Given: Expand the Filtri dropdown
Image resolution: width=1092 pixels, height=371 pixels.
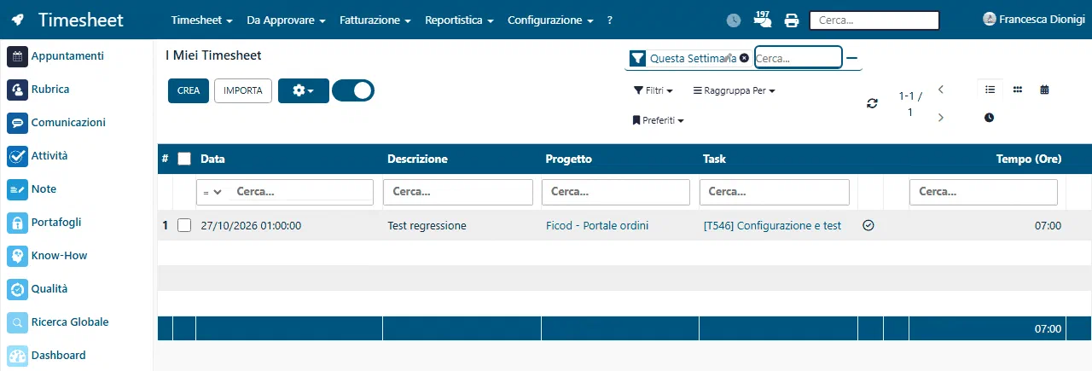Looking at the screenshot, I should coord(653,90).
